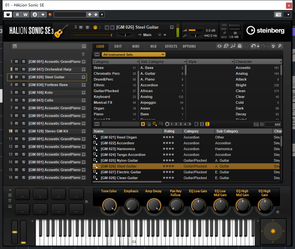
Task: Open the slot 4 Fretless Bass dropdown
Action: [84, 85]
